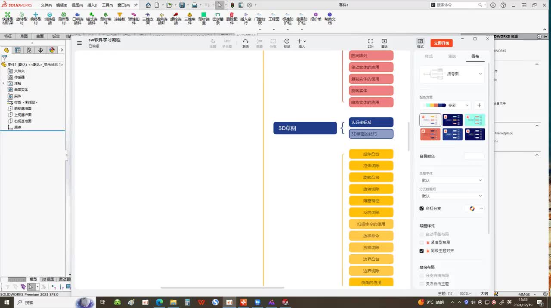
Task: Choose the coral red color theme thumbnail
Action: coord(430,134)
